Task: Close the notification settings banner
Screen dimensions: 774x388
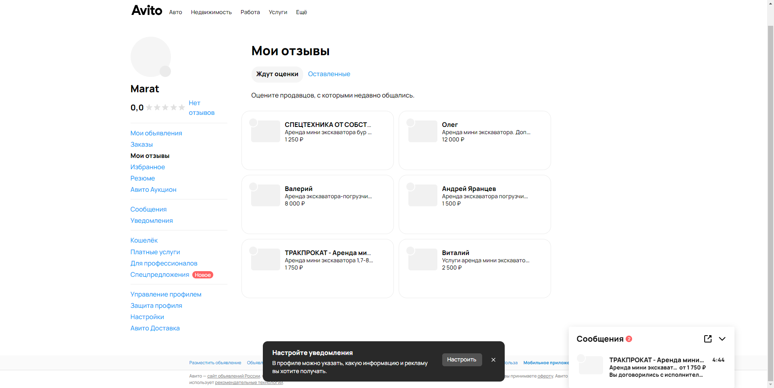Action: click(x=493, y=360)
